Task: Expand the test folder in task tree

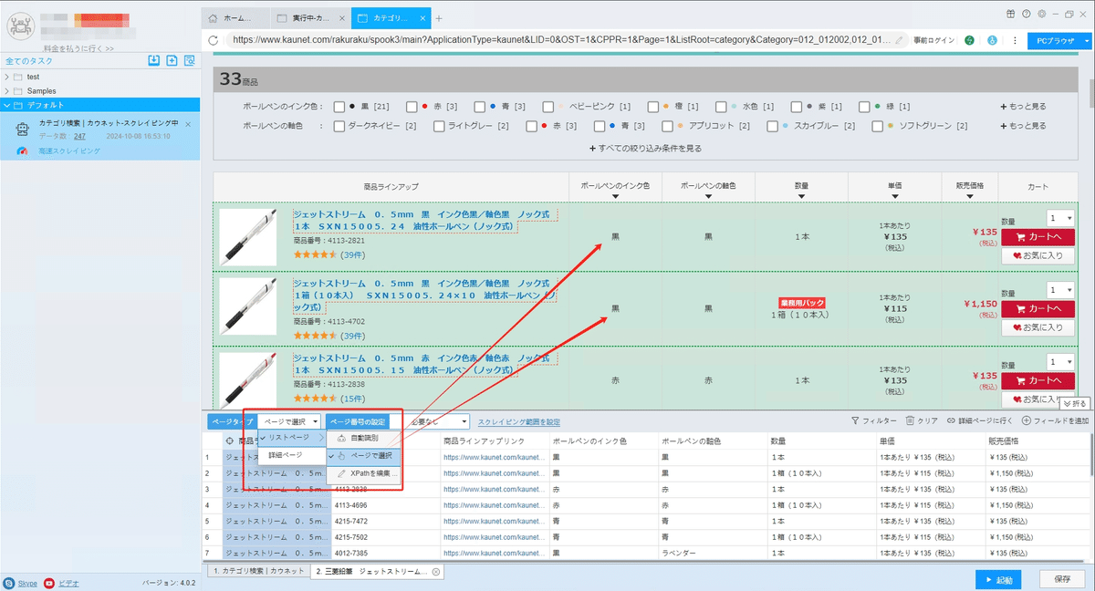Action: point(7,77)
